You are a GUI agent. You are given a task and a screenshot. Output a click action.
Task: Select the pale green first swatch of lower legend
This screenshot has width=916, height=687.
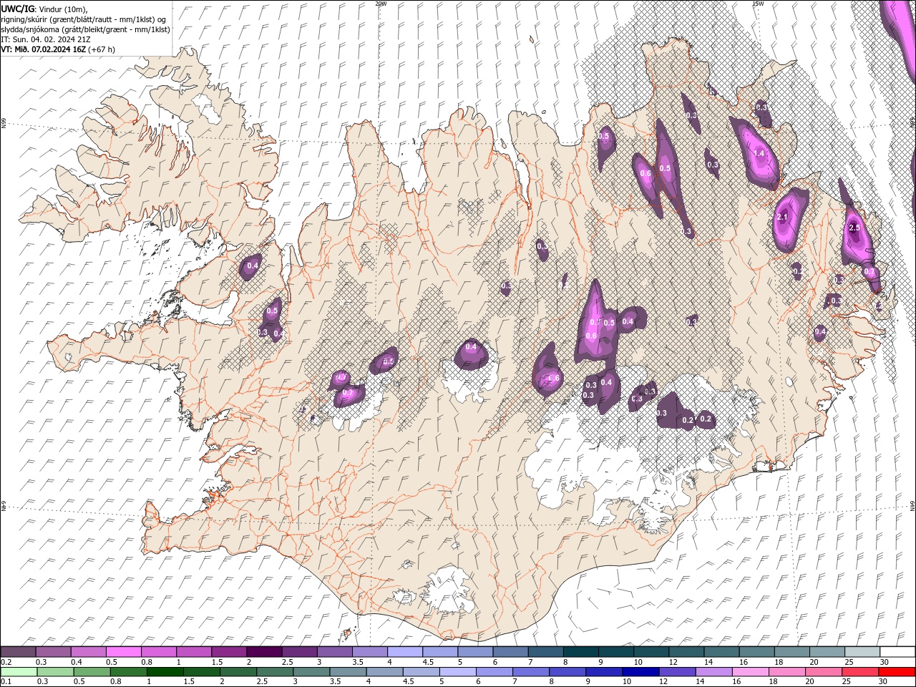[x=18, y=672]
